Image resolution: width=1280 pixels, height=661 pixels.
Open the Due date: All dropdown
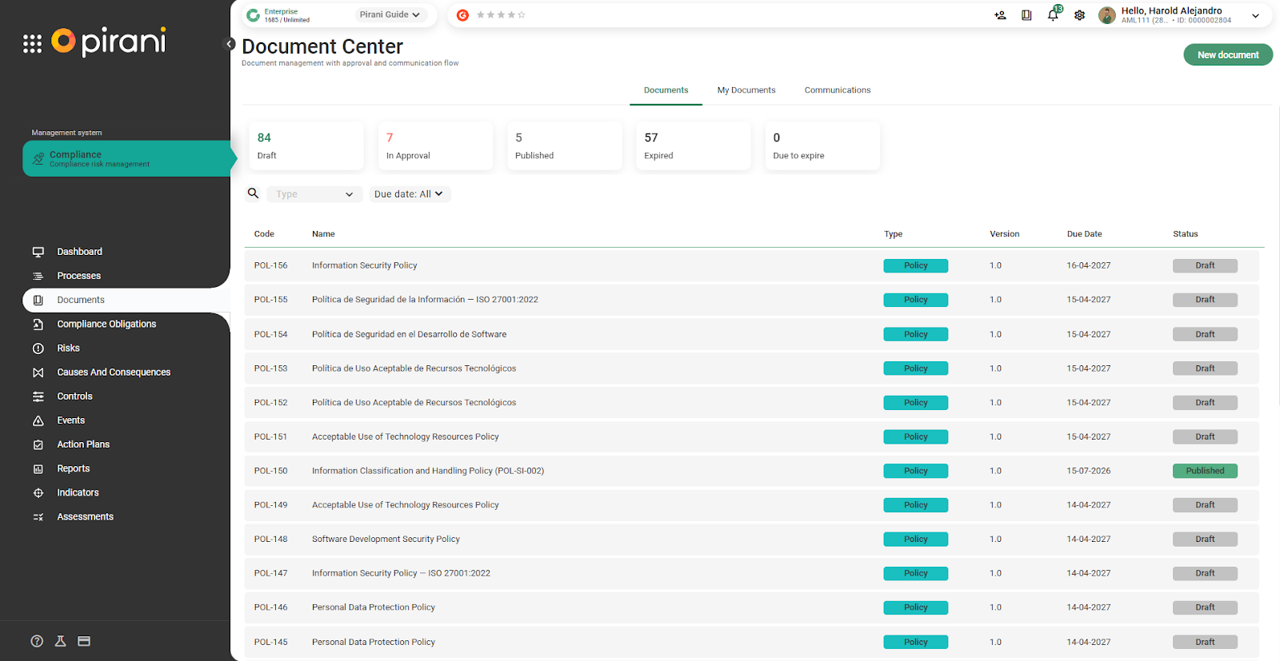(x=409, y=194)
